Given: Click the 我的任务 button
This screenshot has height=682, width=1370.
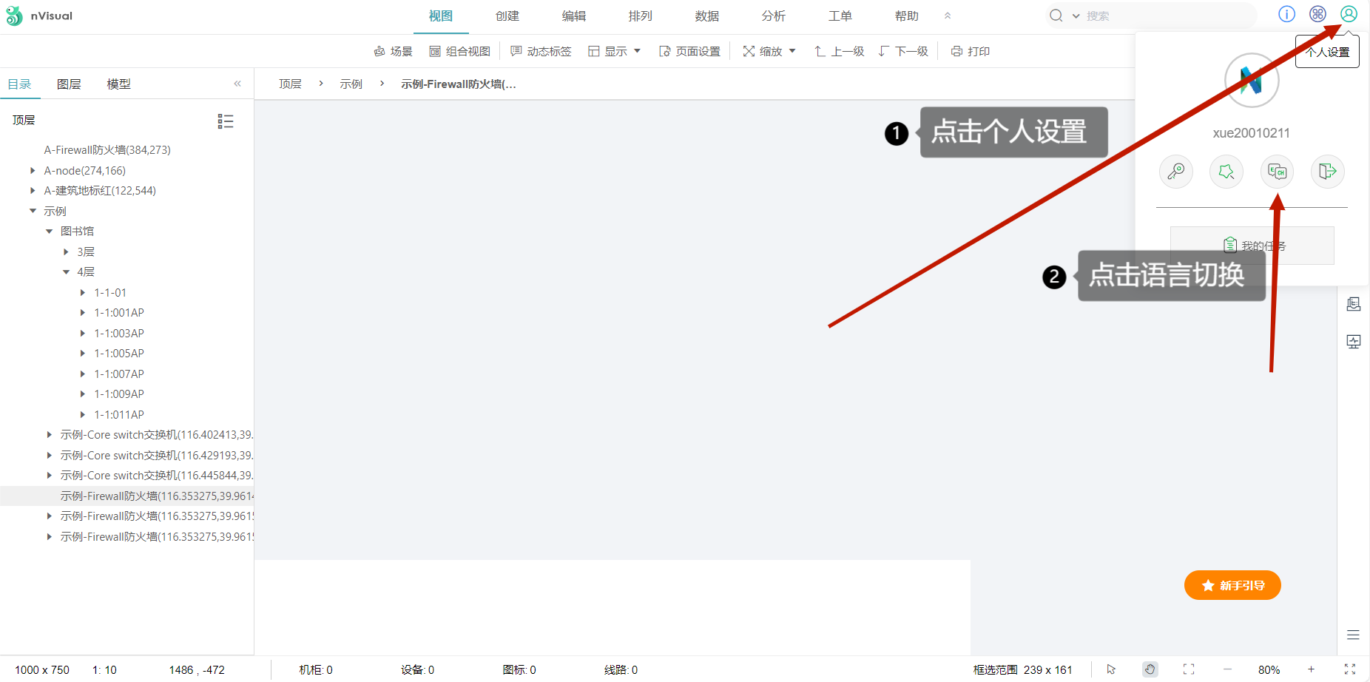Looking at the screenshot, I should (1252, 246).
